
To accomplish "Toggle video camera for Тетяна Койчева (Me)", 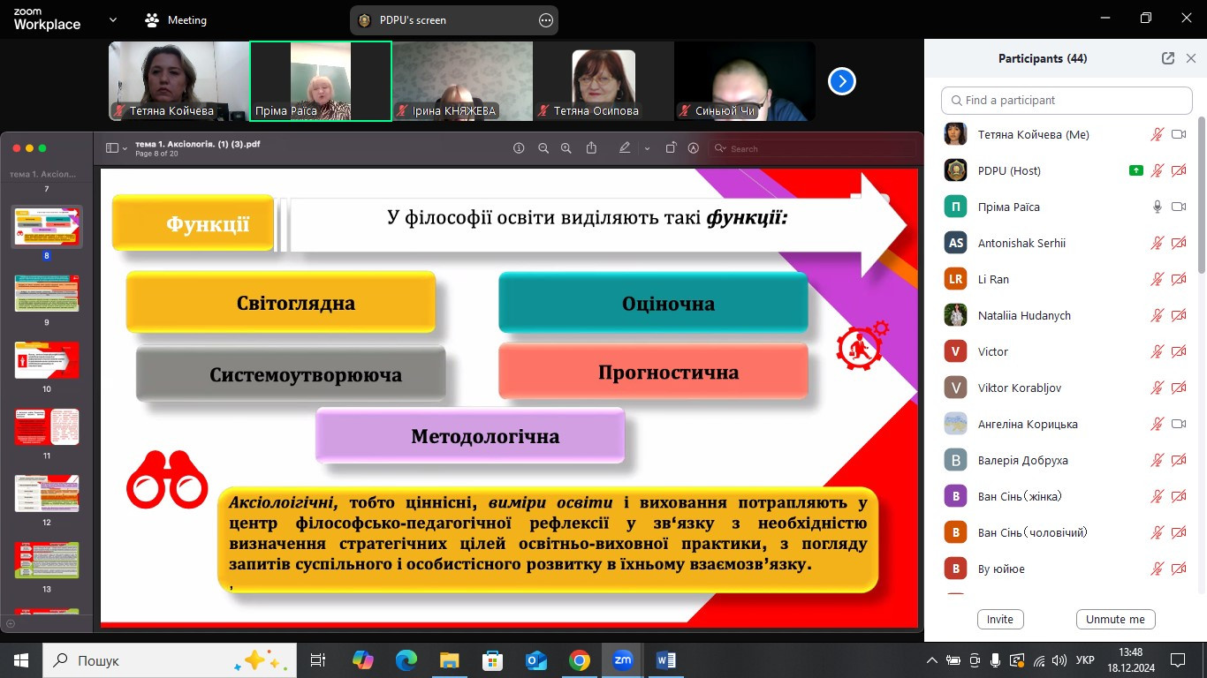I will click(x=1178, y=135).
